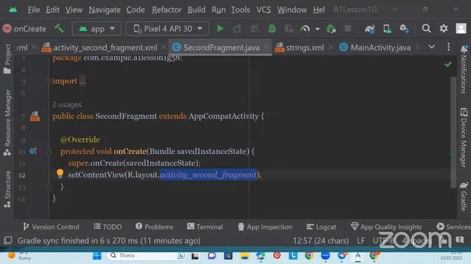Switch to MainActivity.java tab
Viewport: 471px width, 264px height.
380,47
